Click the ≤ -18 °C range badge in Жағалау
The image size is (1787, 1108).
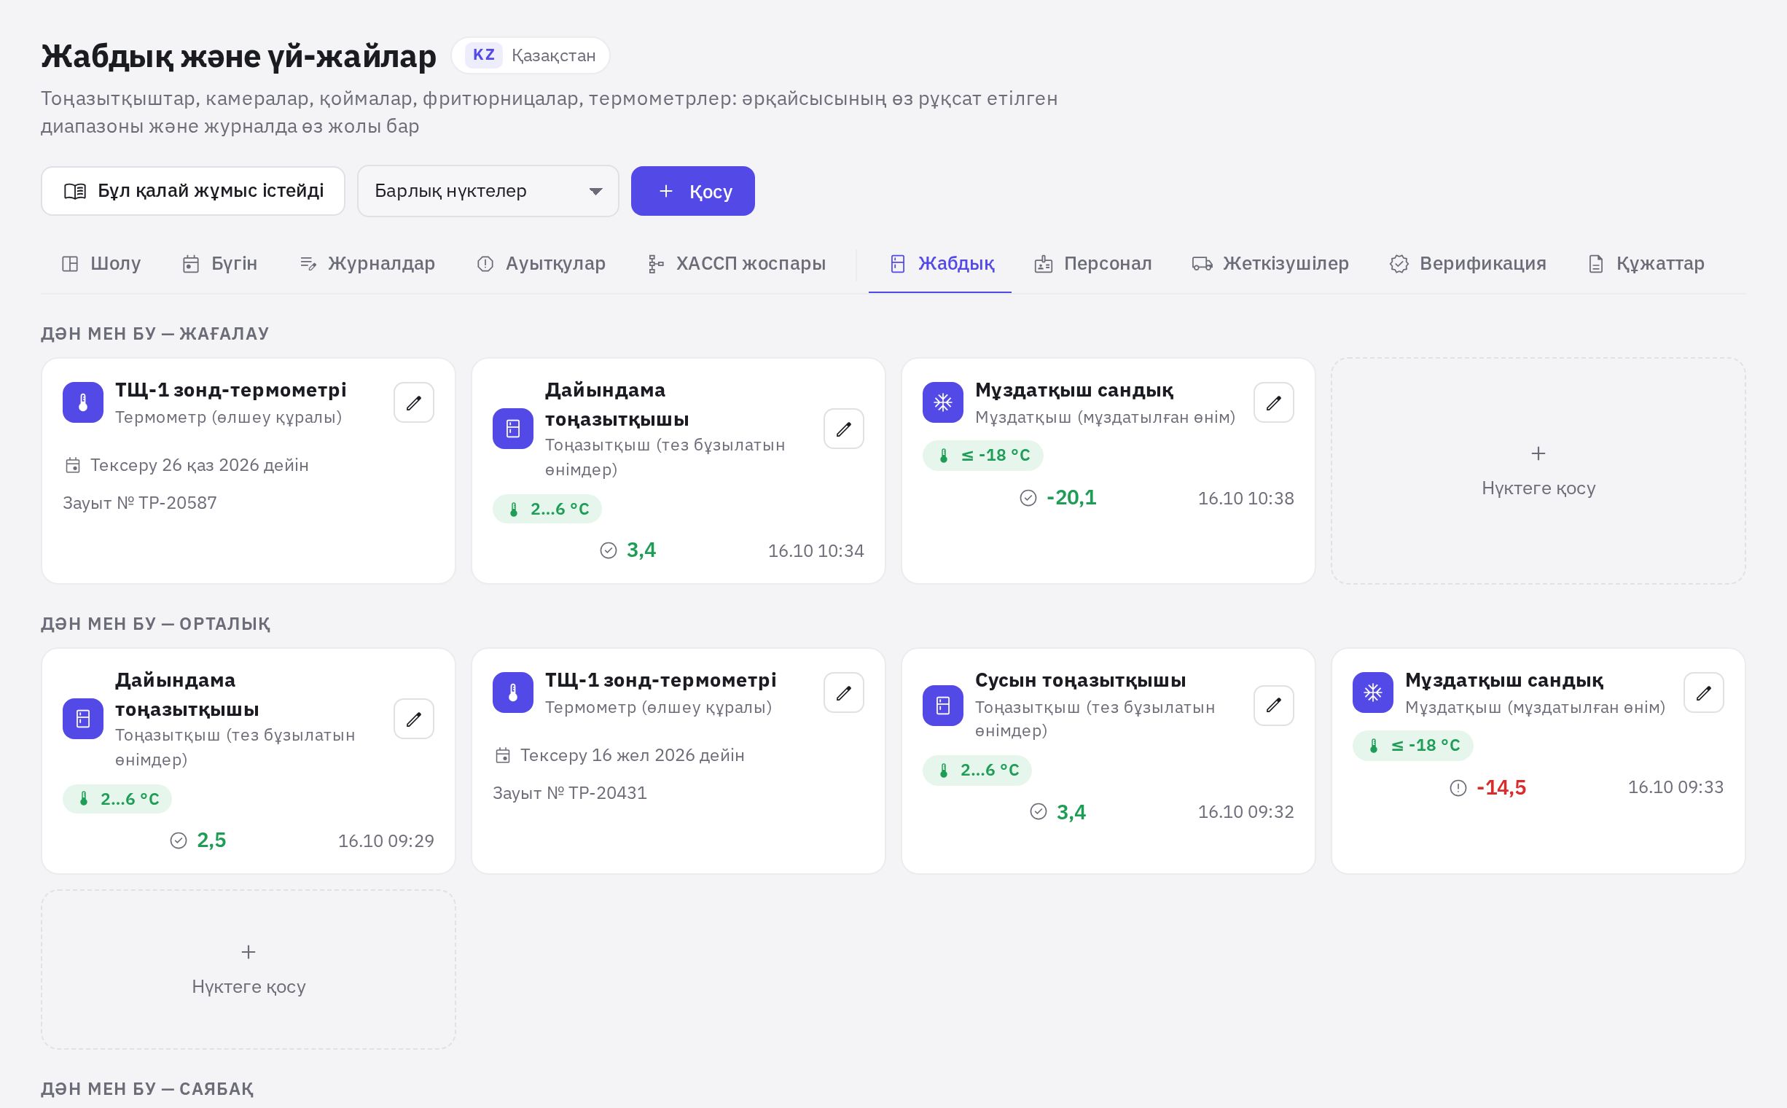point(982,456)
